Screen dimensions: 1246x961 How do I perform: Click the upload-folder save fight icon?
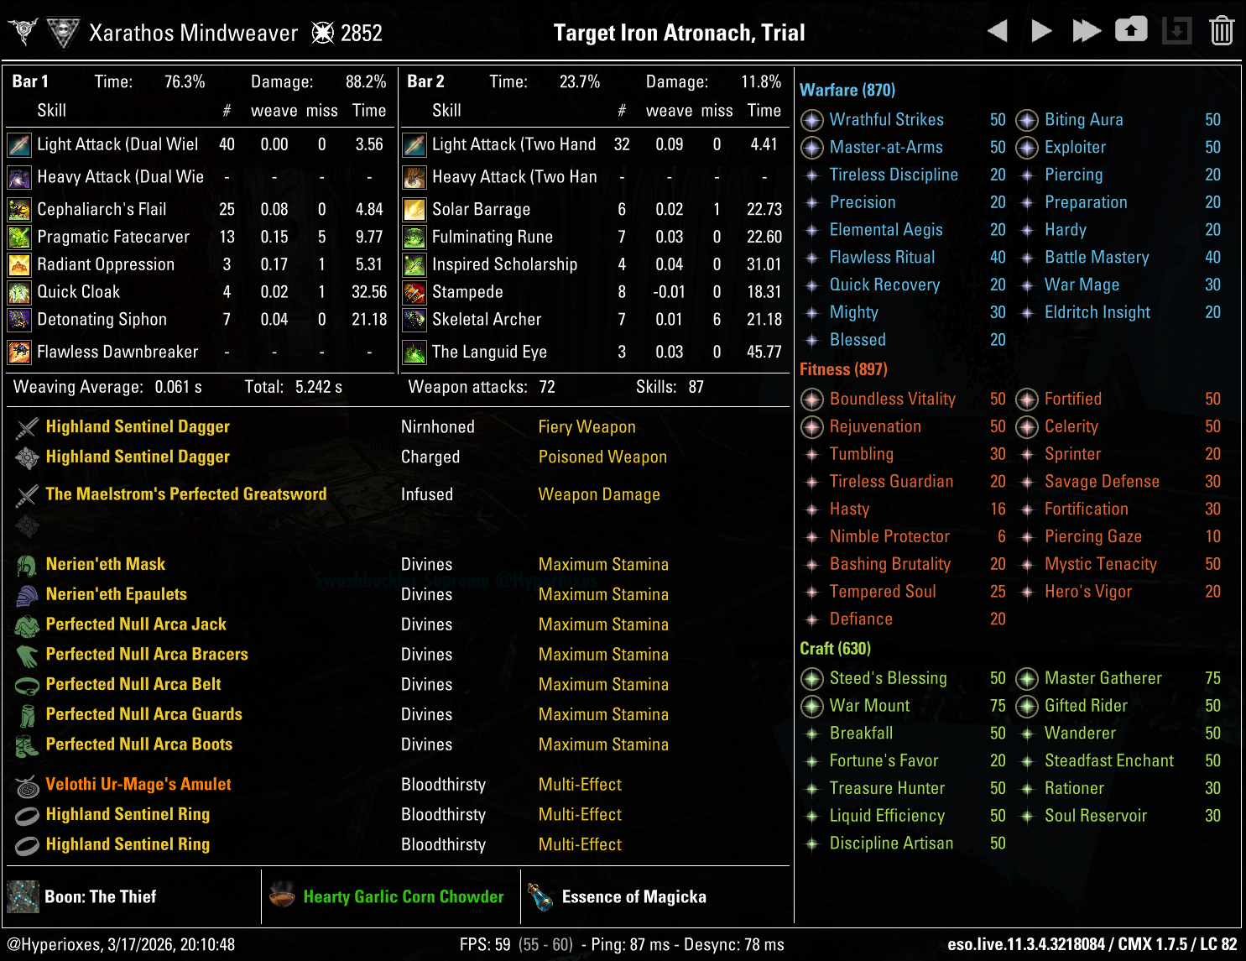[1130, 30]
